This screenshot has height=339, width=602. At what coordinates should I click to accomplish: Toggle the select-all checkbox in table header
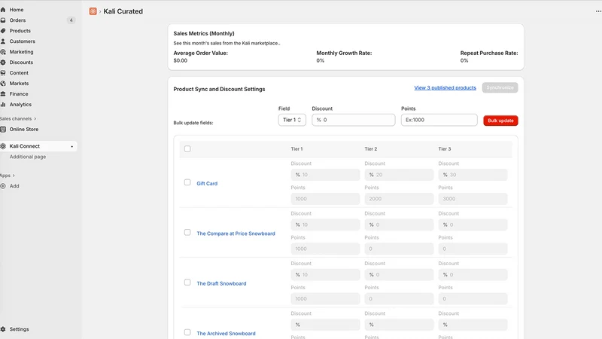click(187, 148)
